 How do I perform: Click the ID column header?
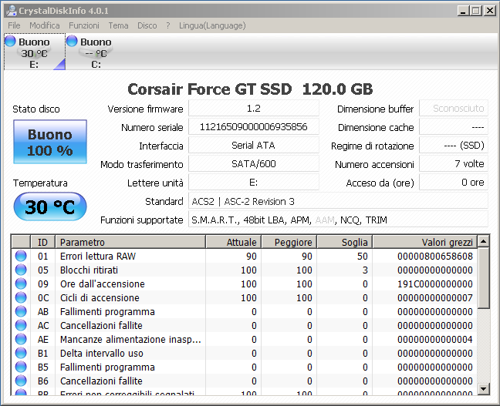(x=42, y=242)
